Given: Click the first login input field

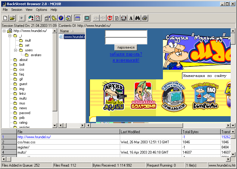Looking at the screenshot, I should coord(126,33).
